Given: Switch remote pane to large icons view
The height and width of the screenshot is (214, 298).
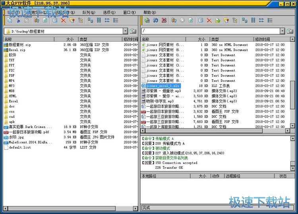Looking at the screenshot, I should 245,20.
